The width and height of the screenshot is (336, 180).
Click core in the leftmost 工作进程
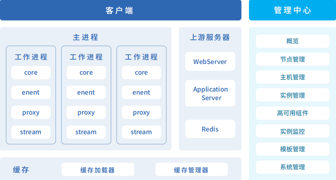click(x=31, y=73)
